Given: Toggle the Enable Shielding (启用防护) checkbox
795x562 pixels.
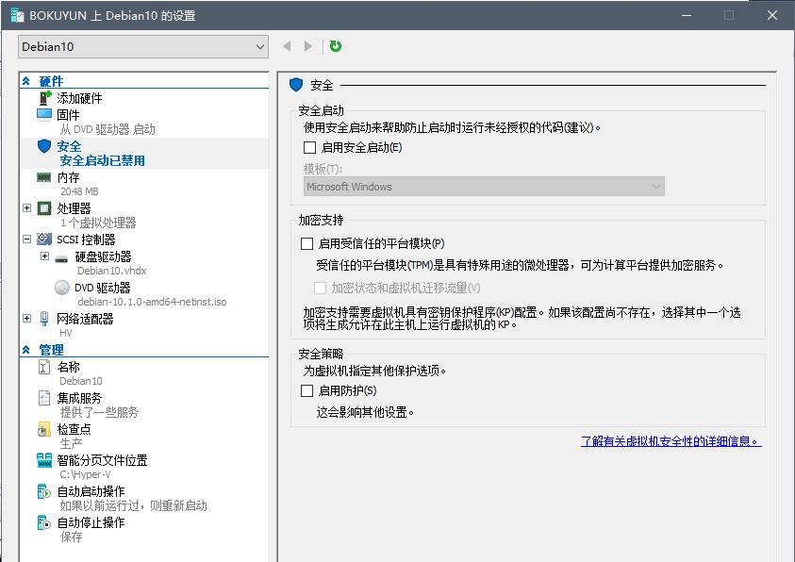Looking at the screenshot, I should (306, 390).
